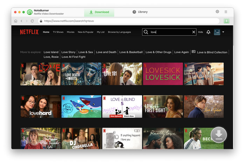Click the home icon in address bar
The height and width of the screenshot is (164, 245).
16,21
